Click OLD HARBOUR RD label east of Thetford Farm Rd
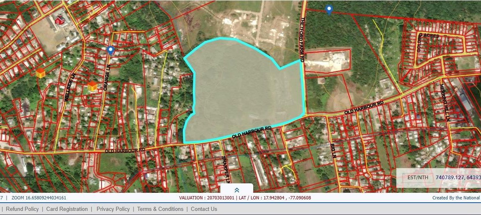 [x=364, y=108]
